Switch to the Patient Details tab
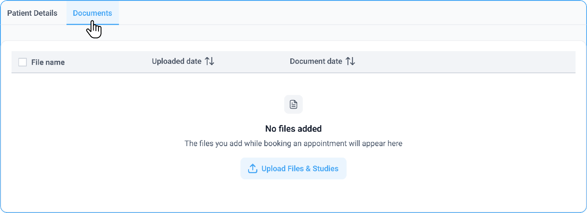Screen dimensions: 587x213 (32, 13)
